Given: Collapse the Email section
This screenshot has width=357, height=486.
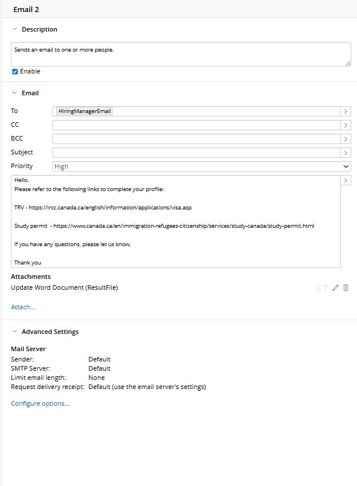Looking at the screenshot, I should click(x=14, y=93).
